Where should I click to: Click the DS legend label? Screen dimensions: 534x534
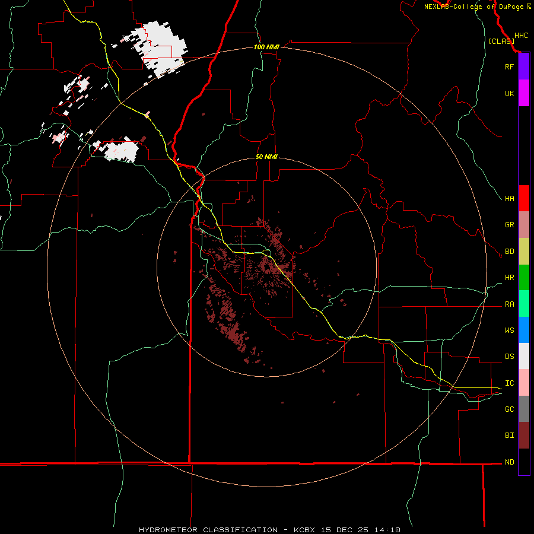point(510,357)
